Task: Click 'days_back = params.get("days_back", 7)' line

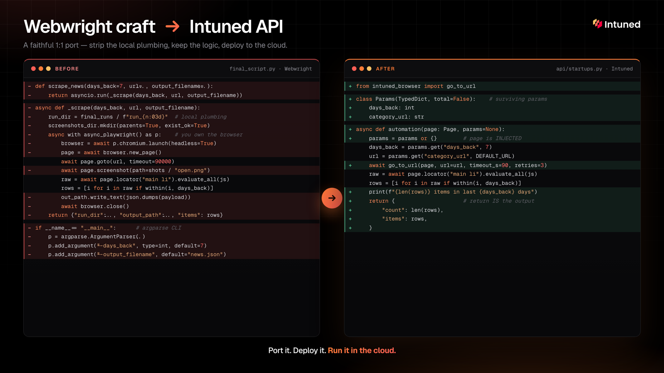Action: click(493, 147)
